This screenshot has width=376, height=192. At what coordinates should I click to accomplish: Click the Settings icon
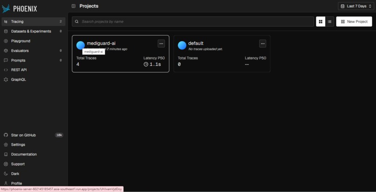tap(6, 145)
